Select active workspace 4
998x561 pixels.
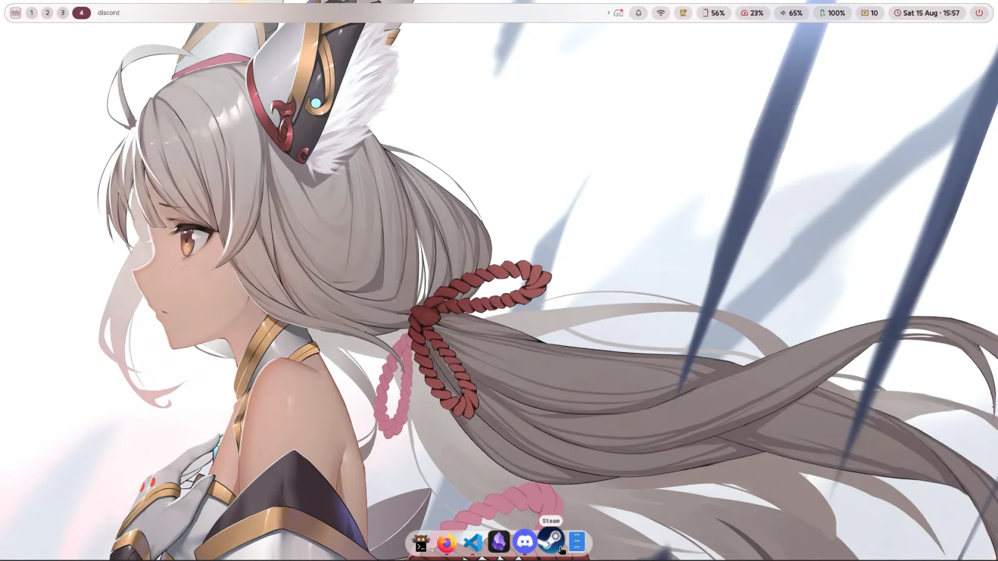pyautogui.click(x=81, y=12)
